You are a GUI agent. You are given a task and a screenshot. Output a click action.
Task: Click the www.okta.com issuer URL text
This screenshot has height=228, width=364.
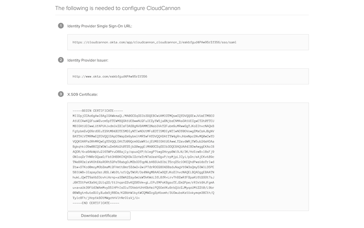pyautogui.click(x=110, y=77)
